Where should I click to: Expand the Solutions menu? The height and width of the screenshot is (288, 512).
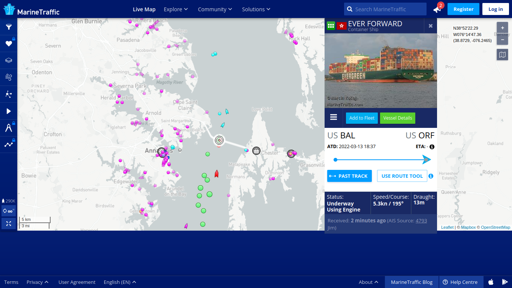pos(256,9)
